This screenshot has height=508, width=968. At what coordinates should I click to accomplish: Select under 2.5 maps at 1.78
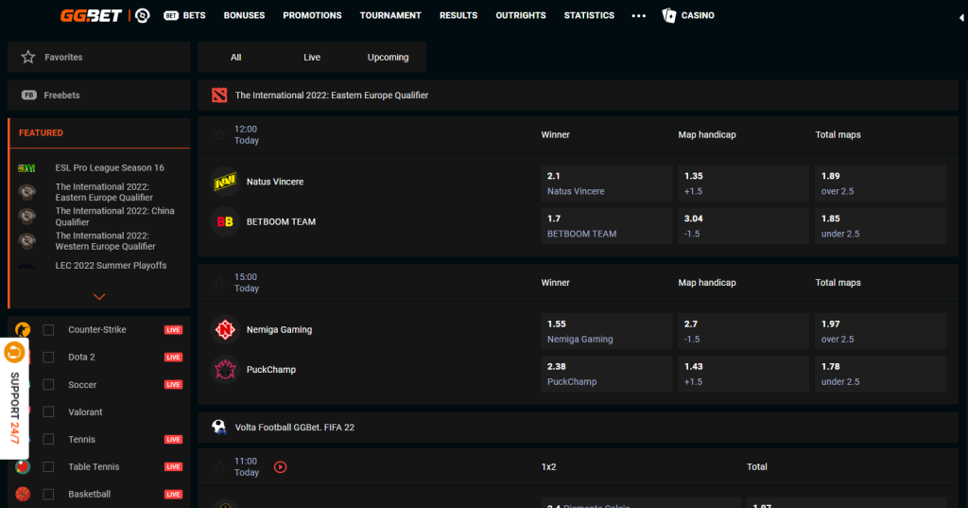pyautogui.click(x=880, y=374)
